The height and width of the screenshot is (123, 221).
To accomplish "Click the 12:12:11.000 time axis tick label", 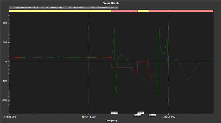I will click(x=89, y=117).
